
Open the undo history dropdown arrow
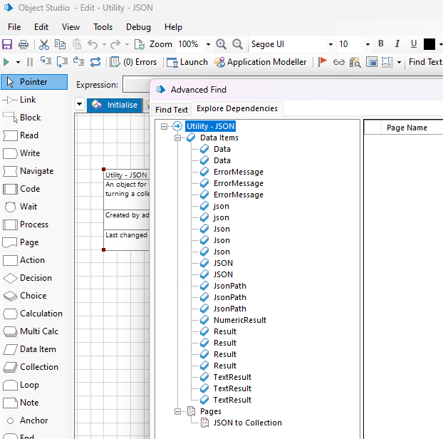(x=104, y=44)
